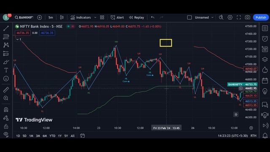The width and height of the screenshot is (270, 152).
Task: Open BANKNIFTY symbol search
Action: tap(24, 17)
